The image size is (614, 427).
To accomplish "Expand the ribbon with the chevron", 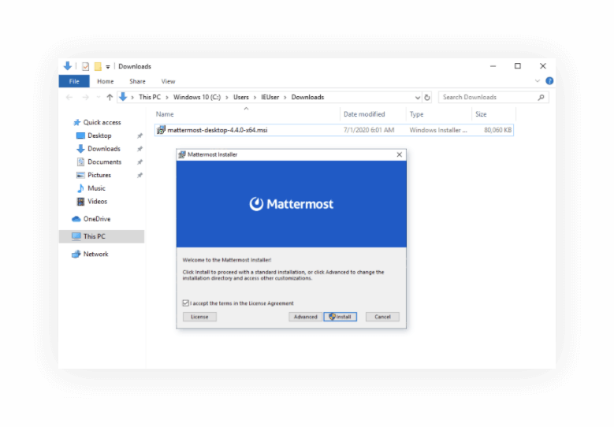I will coord(538,81).
